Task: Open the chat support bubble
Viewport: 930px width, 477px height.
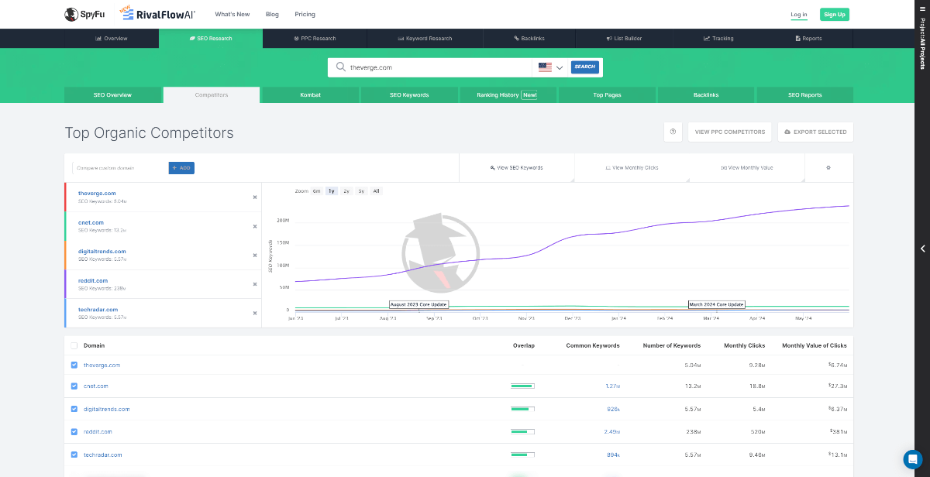Action: point(913,459)
